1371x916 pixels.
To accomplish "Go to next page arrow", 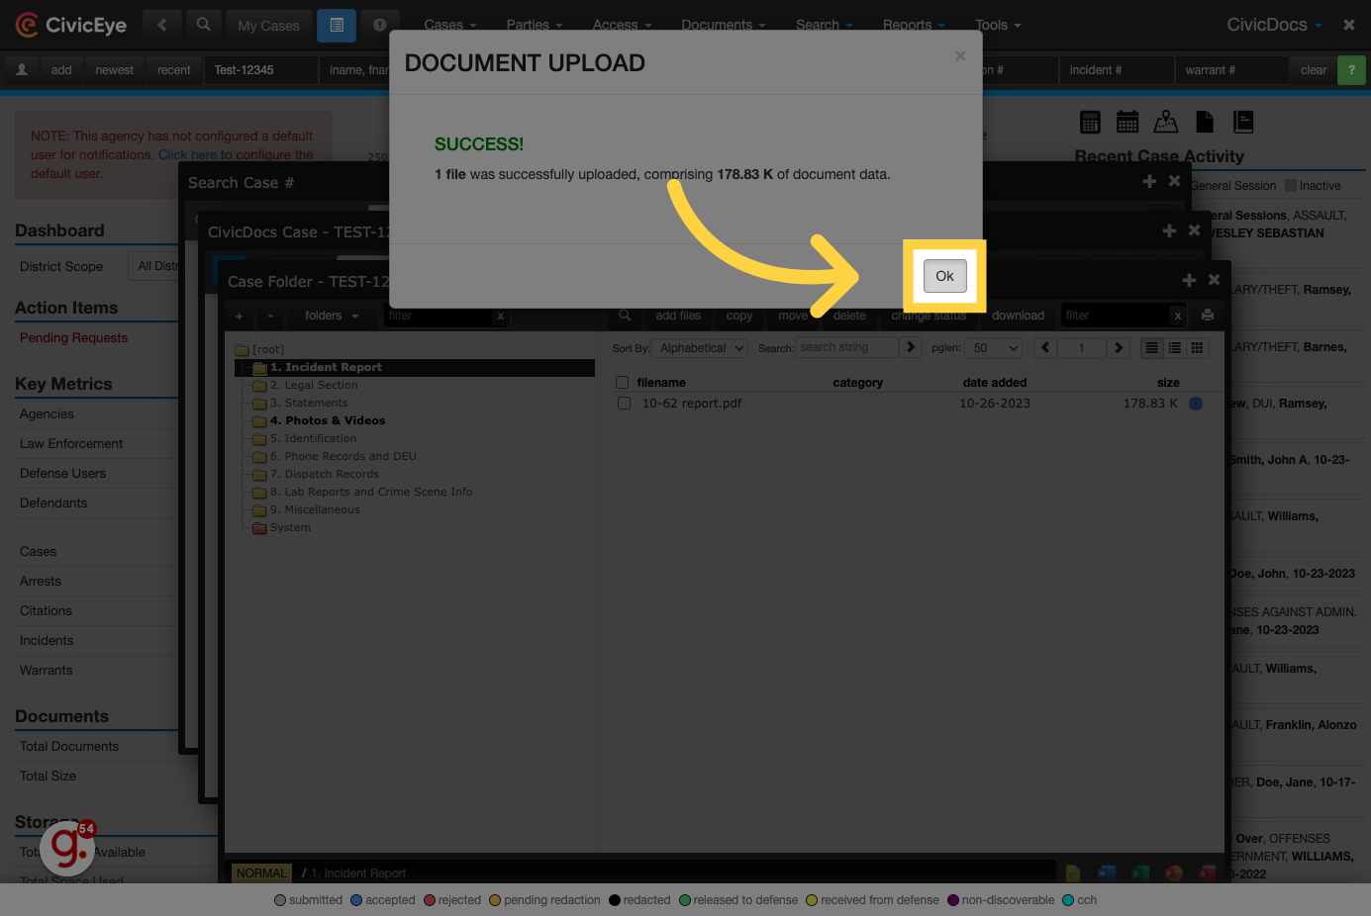I will tap(1119, 347).
